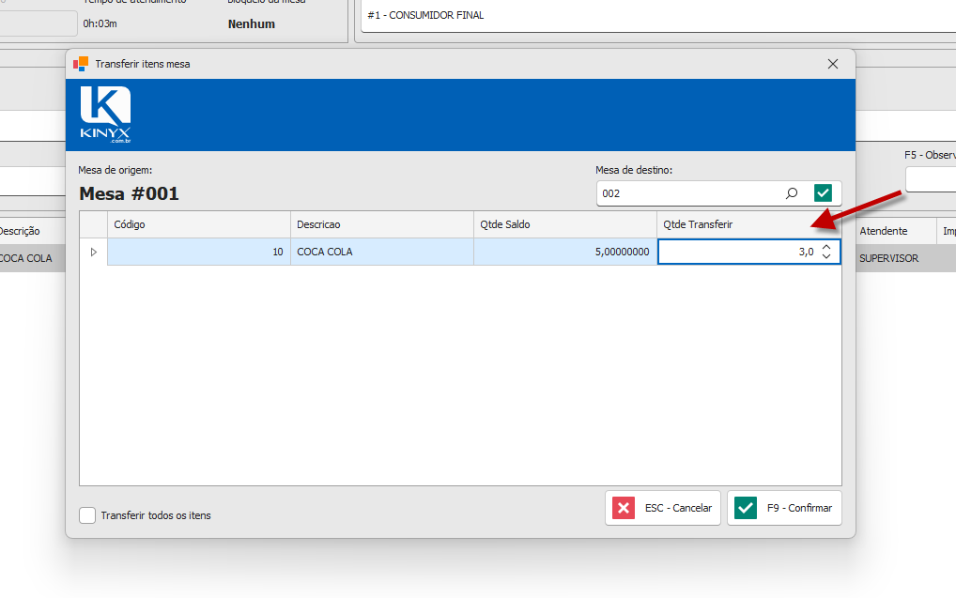Select COCA COLA description cell in dialog

(x=381, y=252)
